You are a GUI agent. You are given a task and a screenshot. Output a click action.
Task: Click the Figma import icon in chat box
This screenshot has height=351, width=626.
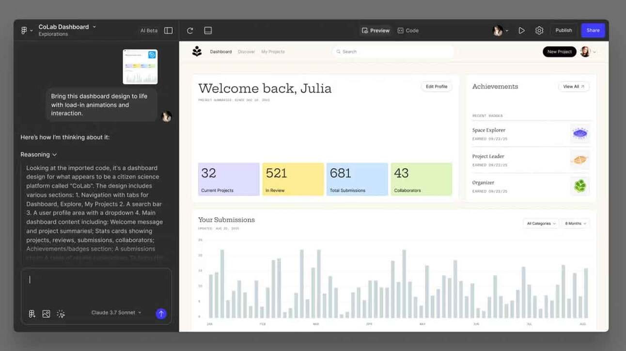pyautogui.click(x=32, y=314)
